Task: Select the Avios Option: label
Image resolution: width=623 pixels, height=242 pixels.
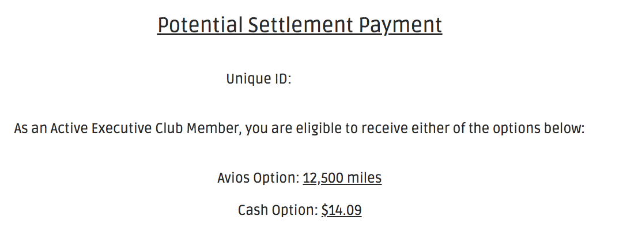Action: (258, 178)
